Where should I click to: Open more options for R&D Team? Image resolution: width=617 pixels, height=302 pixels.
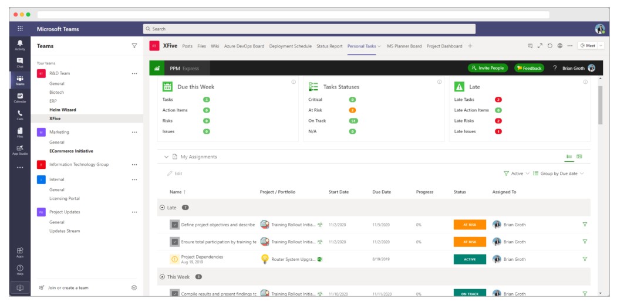[x=134, y=73]
